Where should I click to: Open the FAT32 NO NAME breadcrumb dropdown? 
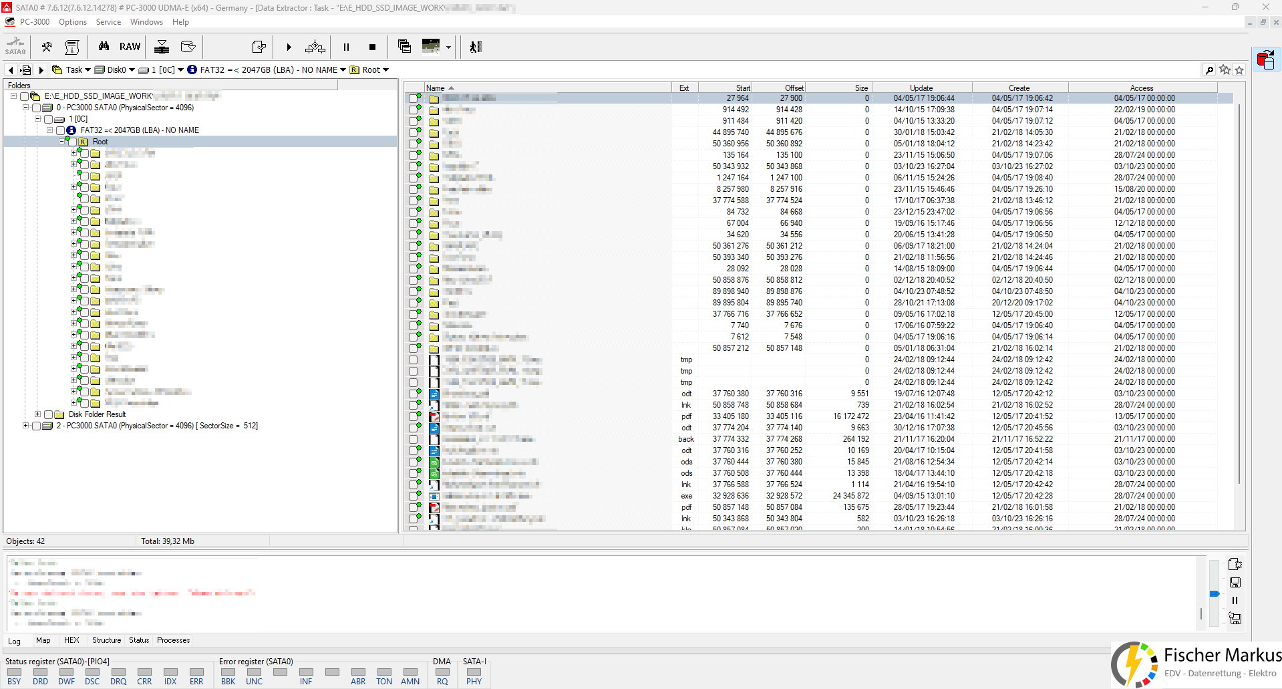pos(343,70)
